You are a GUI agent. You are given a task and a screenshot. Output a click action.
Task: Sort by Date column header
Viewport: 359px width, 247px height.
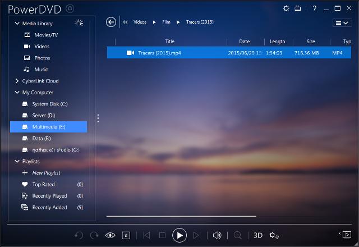[x=245, y=42]
